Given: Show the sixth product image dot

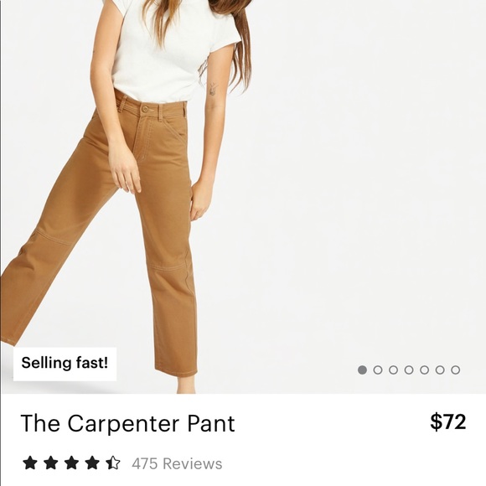Looking at the screenshot, I should tap(440, 370).
